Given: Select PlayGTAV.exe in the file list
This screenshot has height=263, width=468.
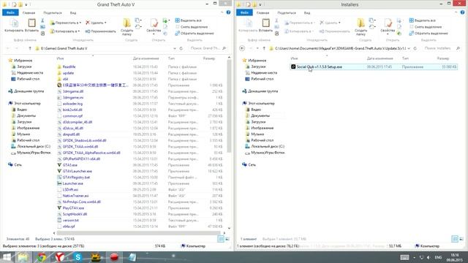Looking at the screenshot, I should [x=73, y=207].
